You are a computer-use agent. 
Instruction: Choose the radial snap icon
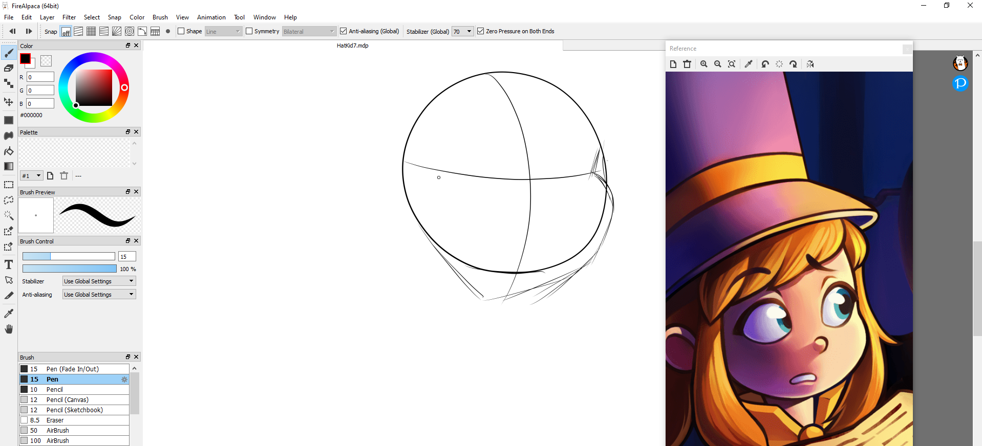(x=117, y=31)
